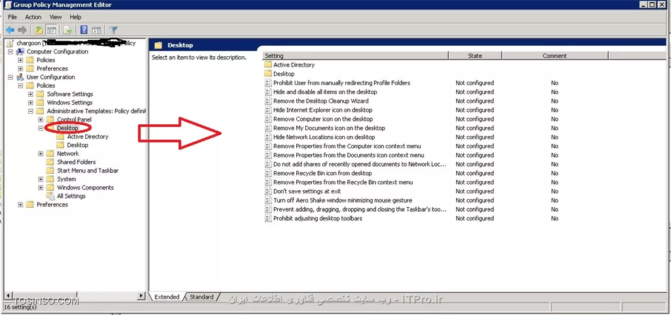
Task: Select Remove Properties from the Computer icon context menu
Action: click(347, 146)
